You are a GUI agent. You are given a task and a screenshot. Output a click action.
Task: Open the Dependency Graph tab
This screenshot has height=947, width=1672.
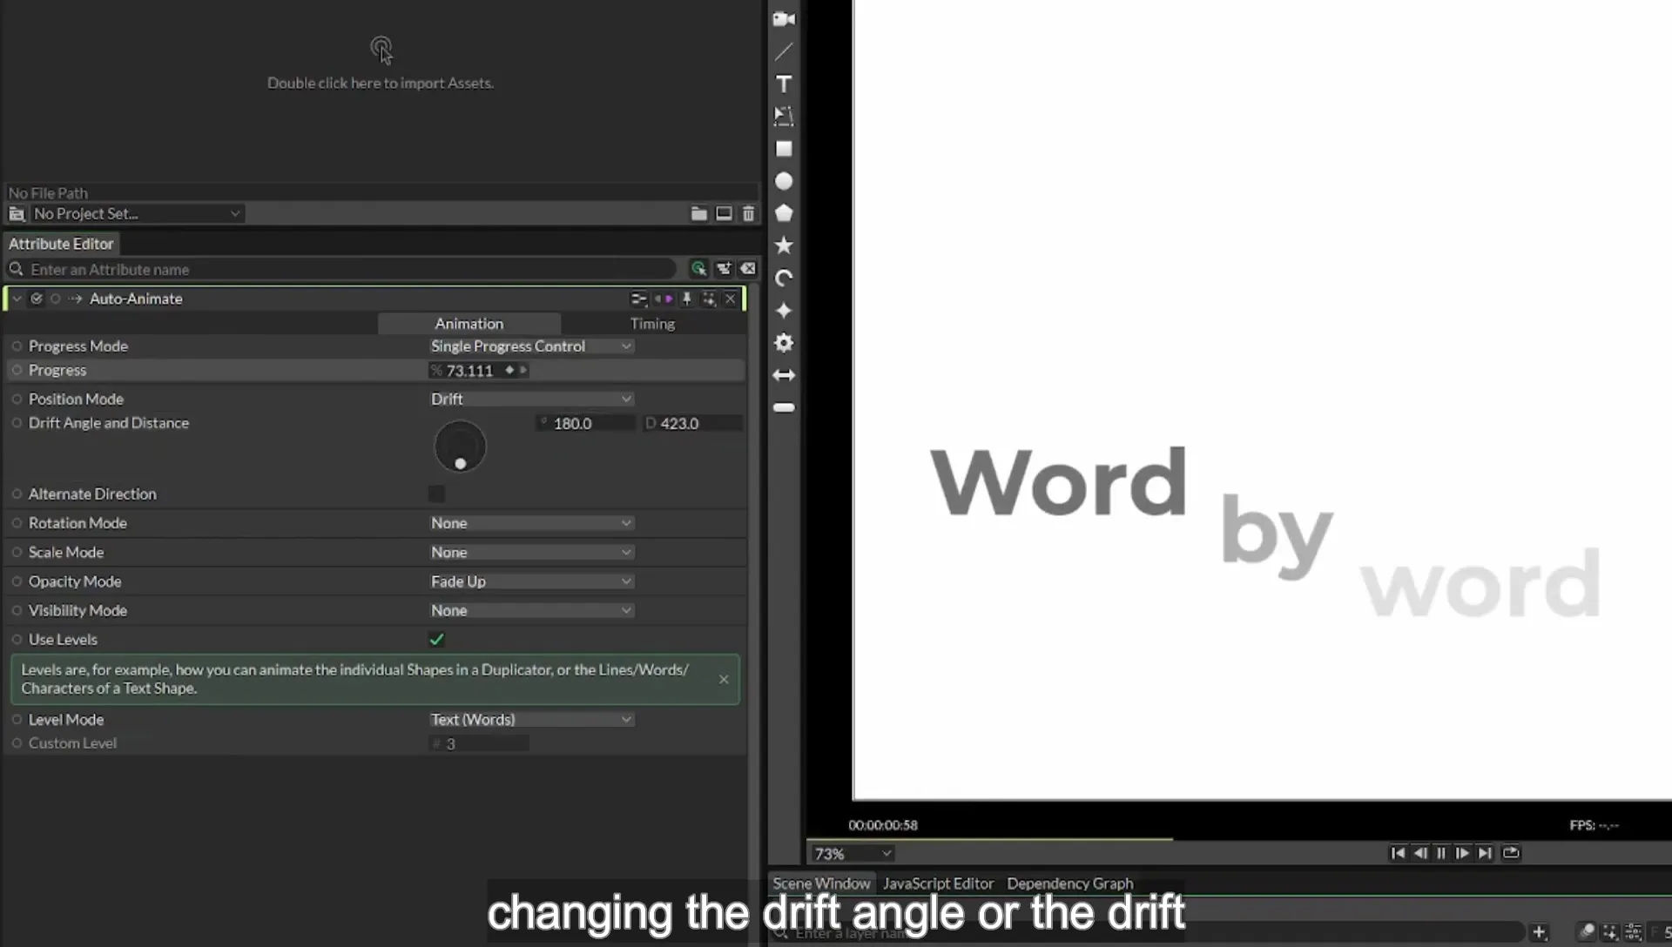click(x=1070, y=883)
